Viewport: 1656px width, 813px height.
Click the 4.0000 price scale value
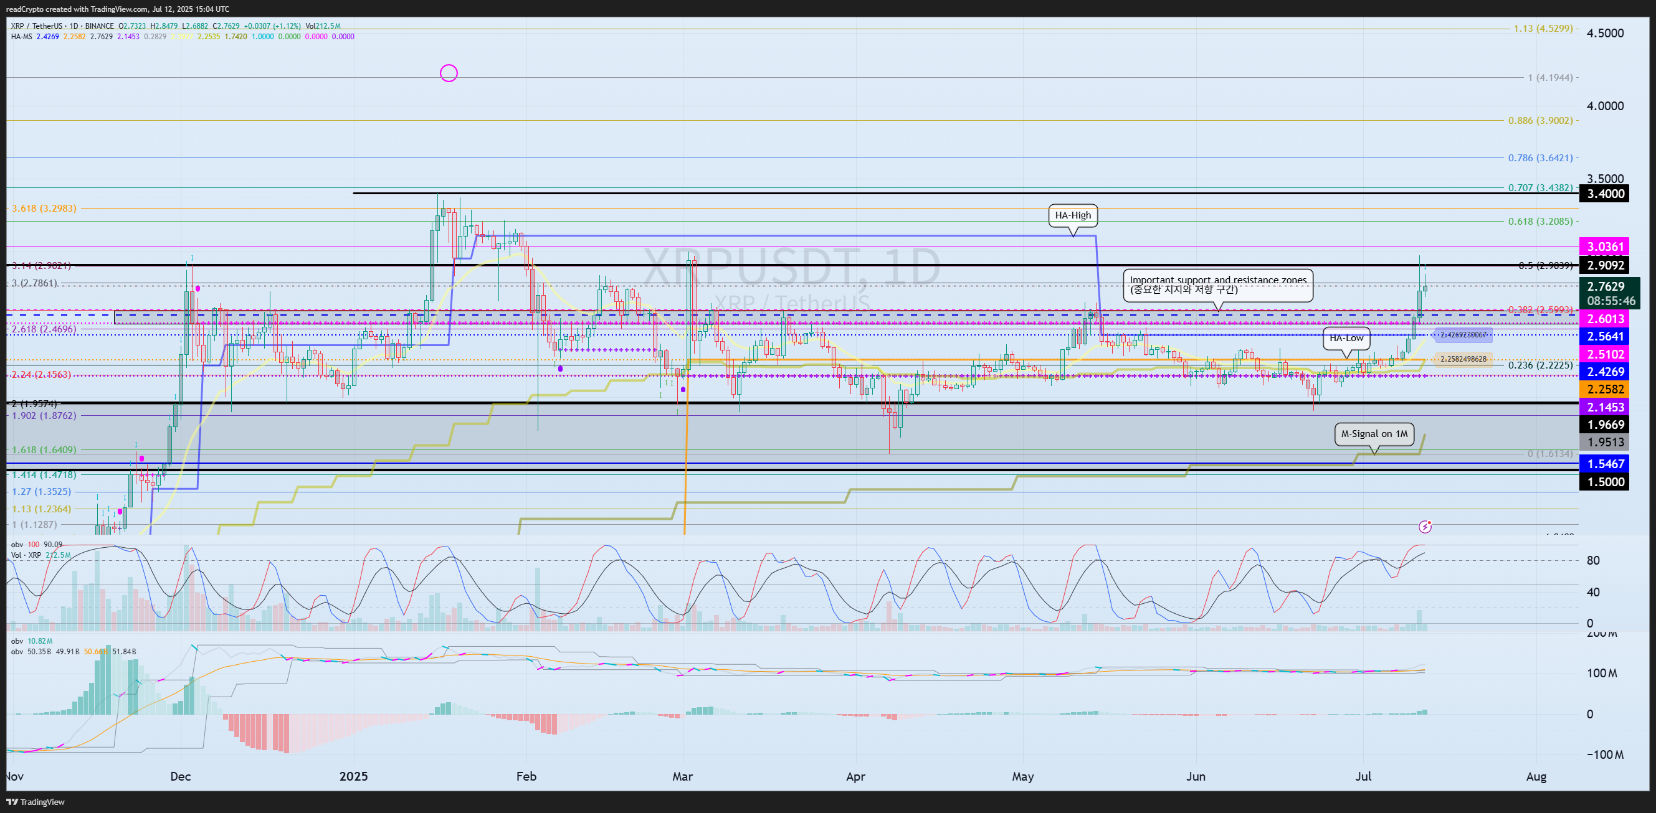pyautogui.click(x=1604, y=106)
